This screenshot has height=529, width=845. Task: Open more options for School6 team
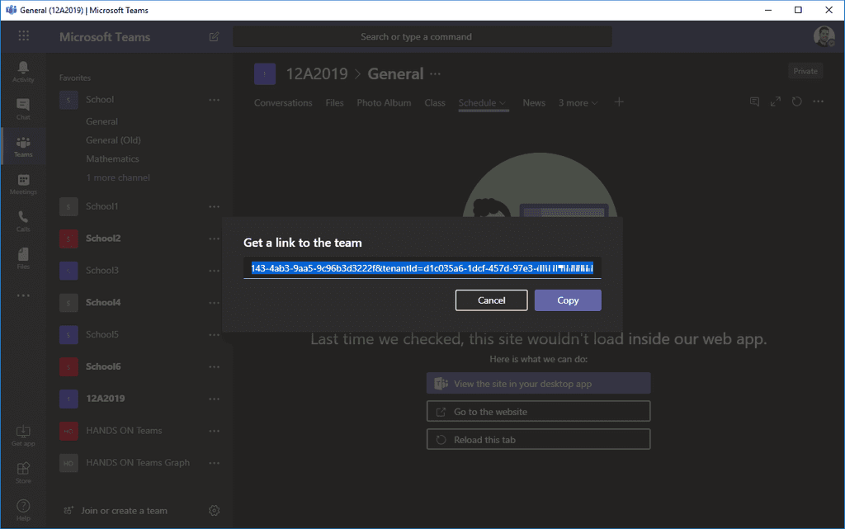(214, 367)
